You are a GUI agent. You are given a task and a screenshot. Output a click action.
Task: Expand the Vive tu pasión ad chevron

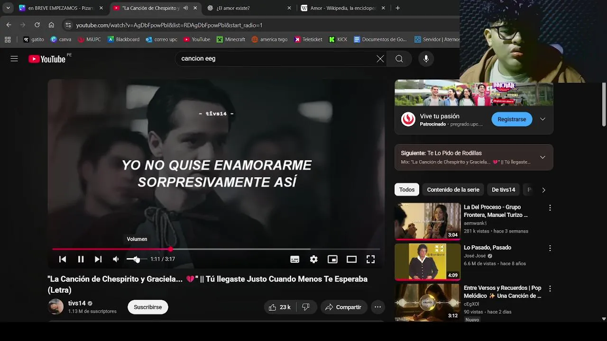pos(543,119)
